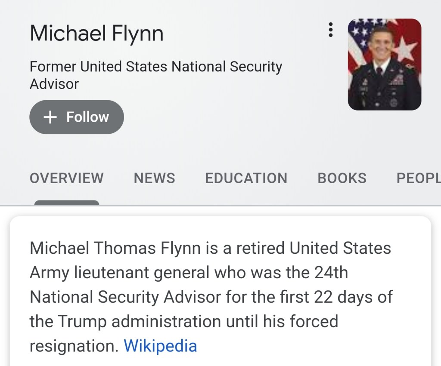Viewport: 441px width, 366px height.
Task: Click the plus icon on Follow
Action: click(50, 117)
